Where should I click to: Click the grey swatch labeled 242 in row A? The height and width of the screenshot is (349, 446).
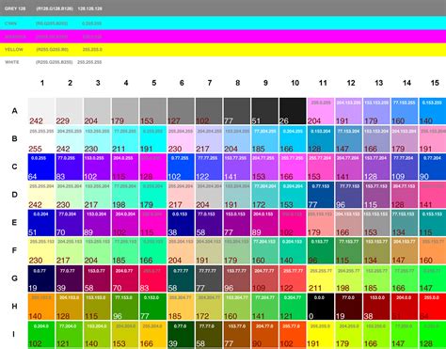pos(41,111)
